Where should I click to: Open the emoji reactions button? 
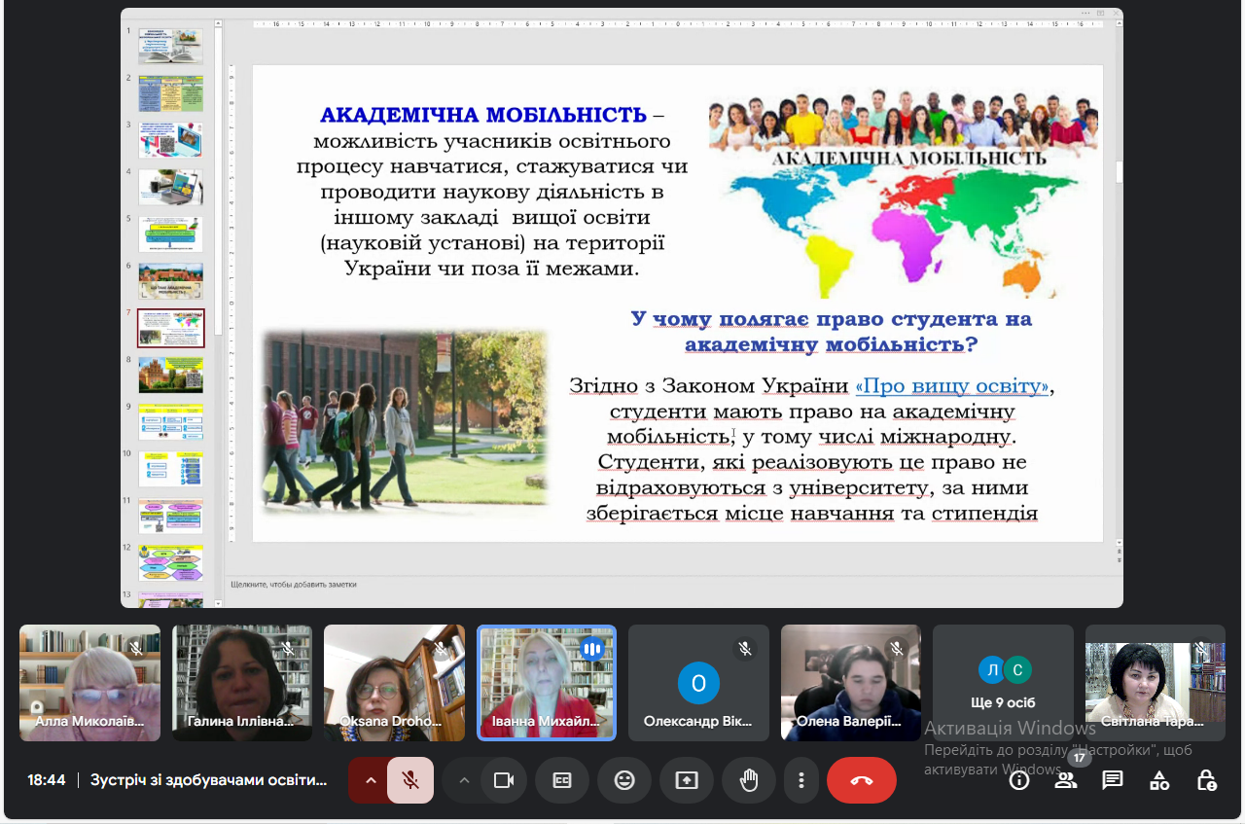(x=624, y=780)
